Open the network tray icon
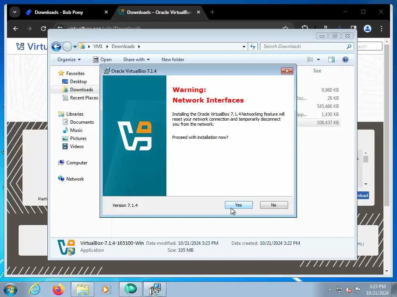Image resolution: width=397 pixels, height=297 pixels. pyautogui.click(x=339, y=290)
